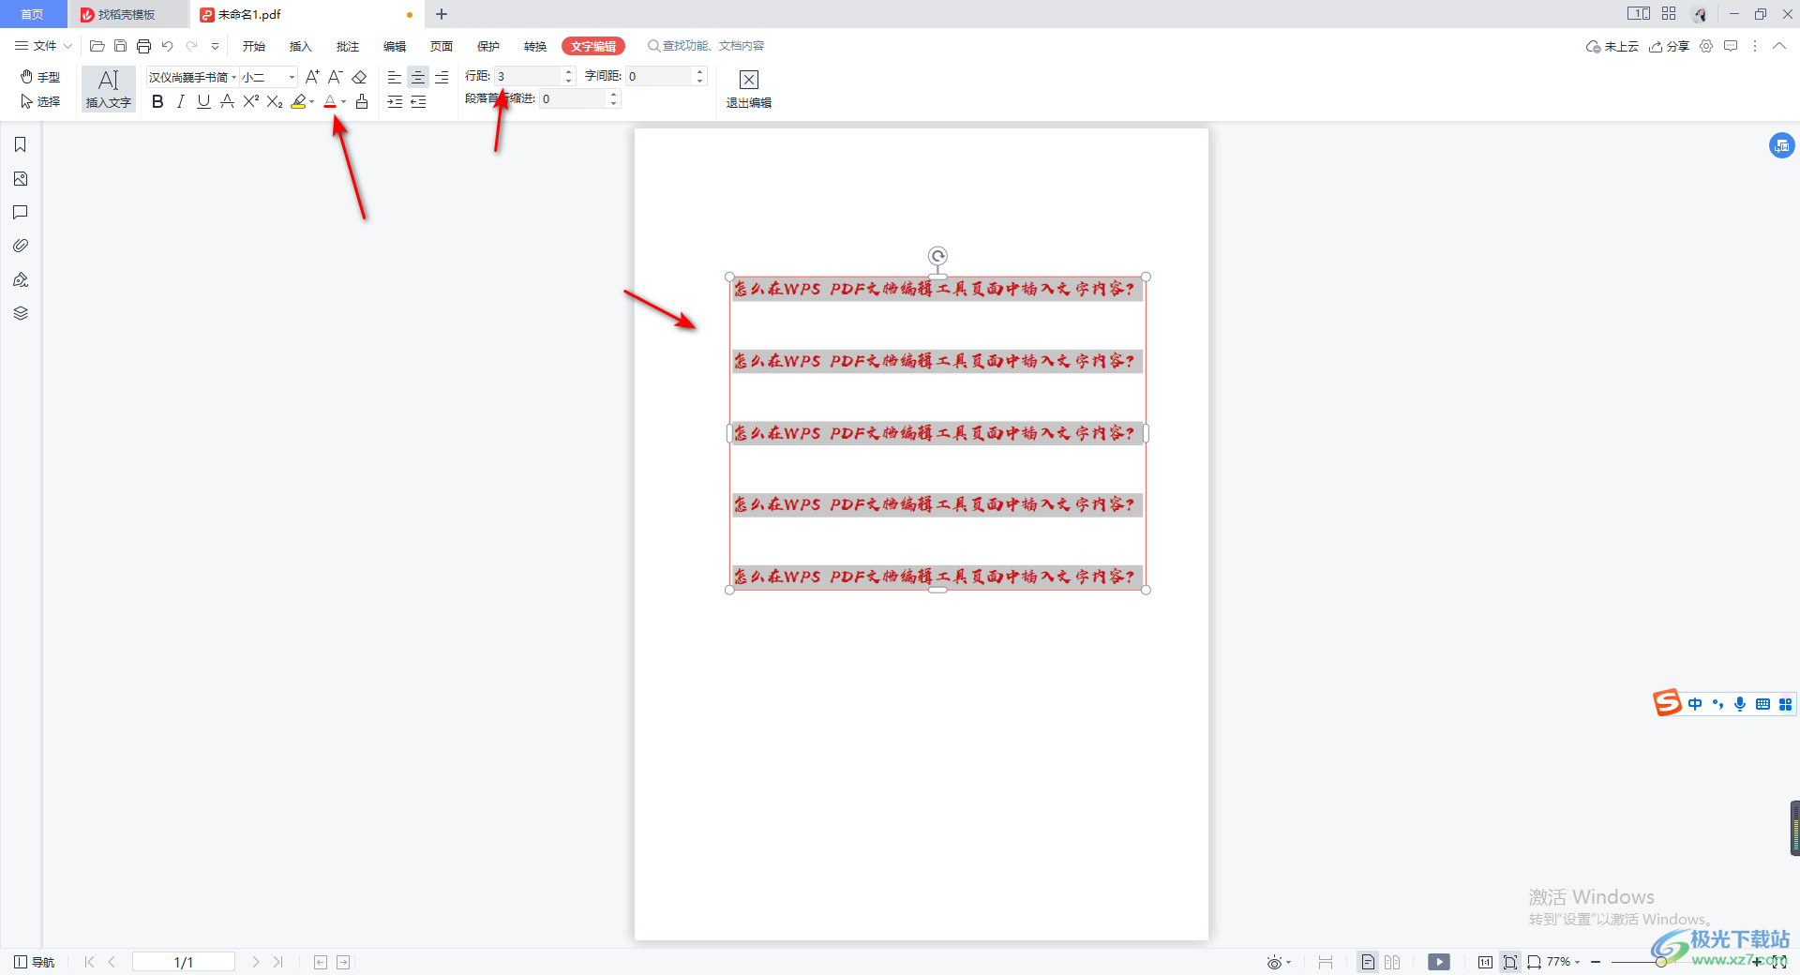1800x975 pixels.
Task: Apply strikethrough to text
Action: coord(227,101)
